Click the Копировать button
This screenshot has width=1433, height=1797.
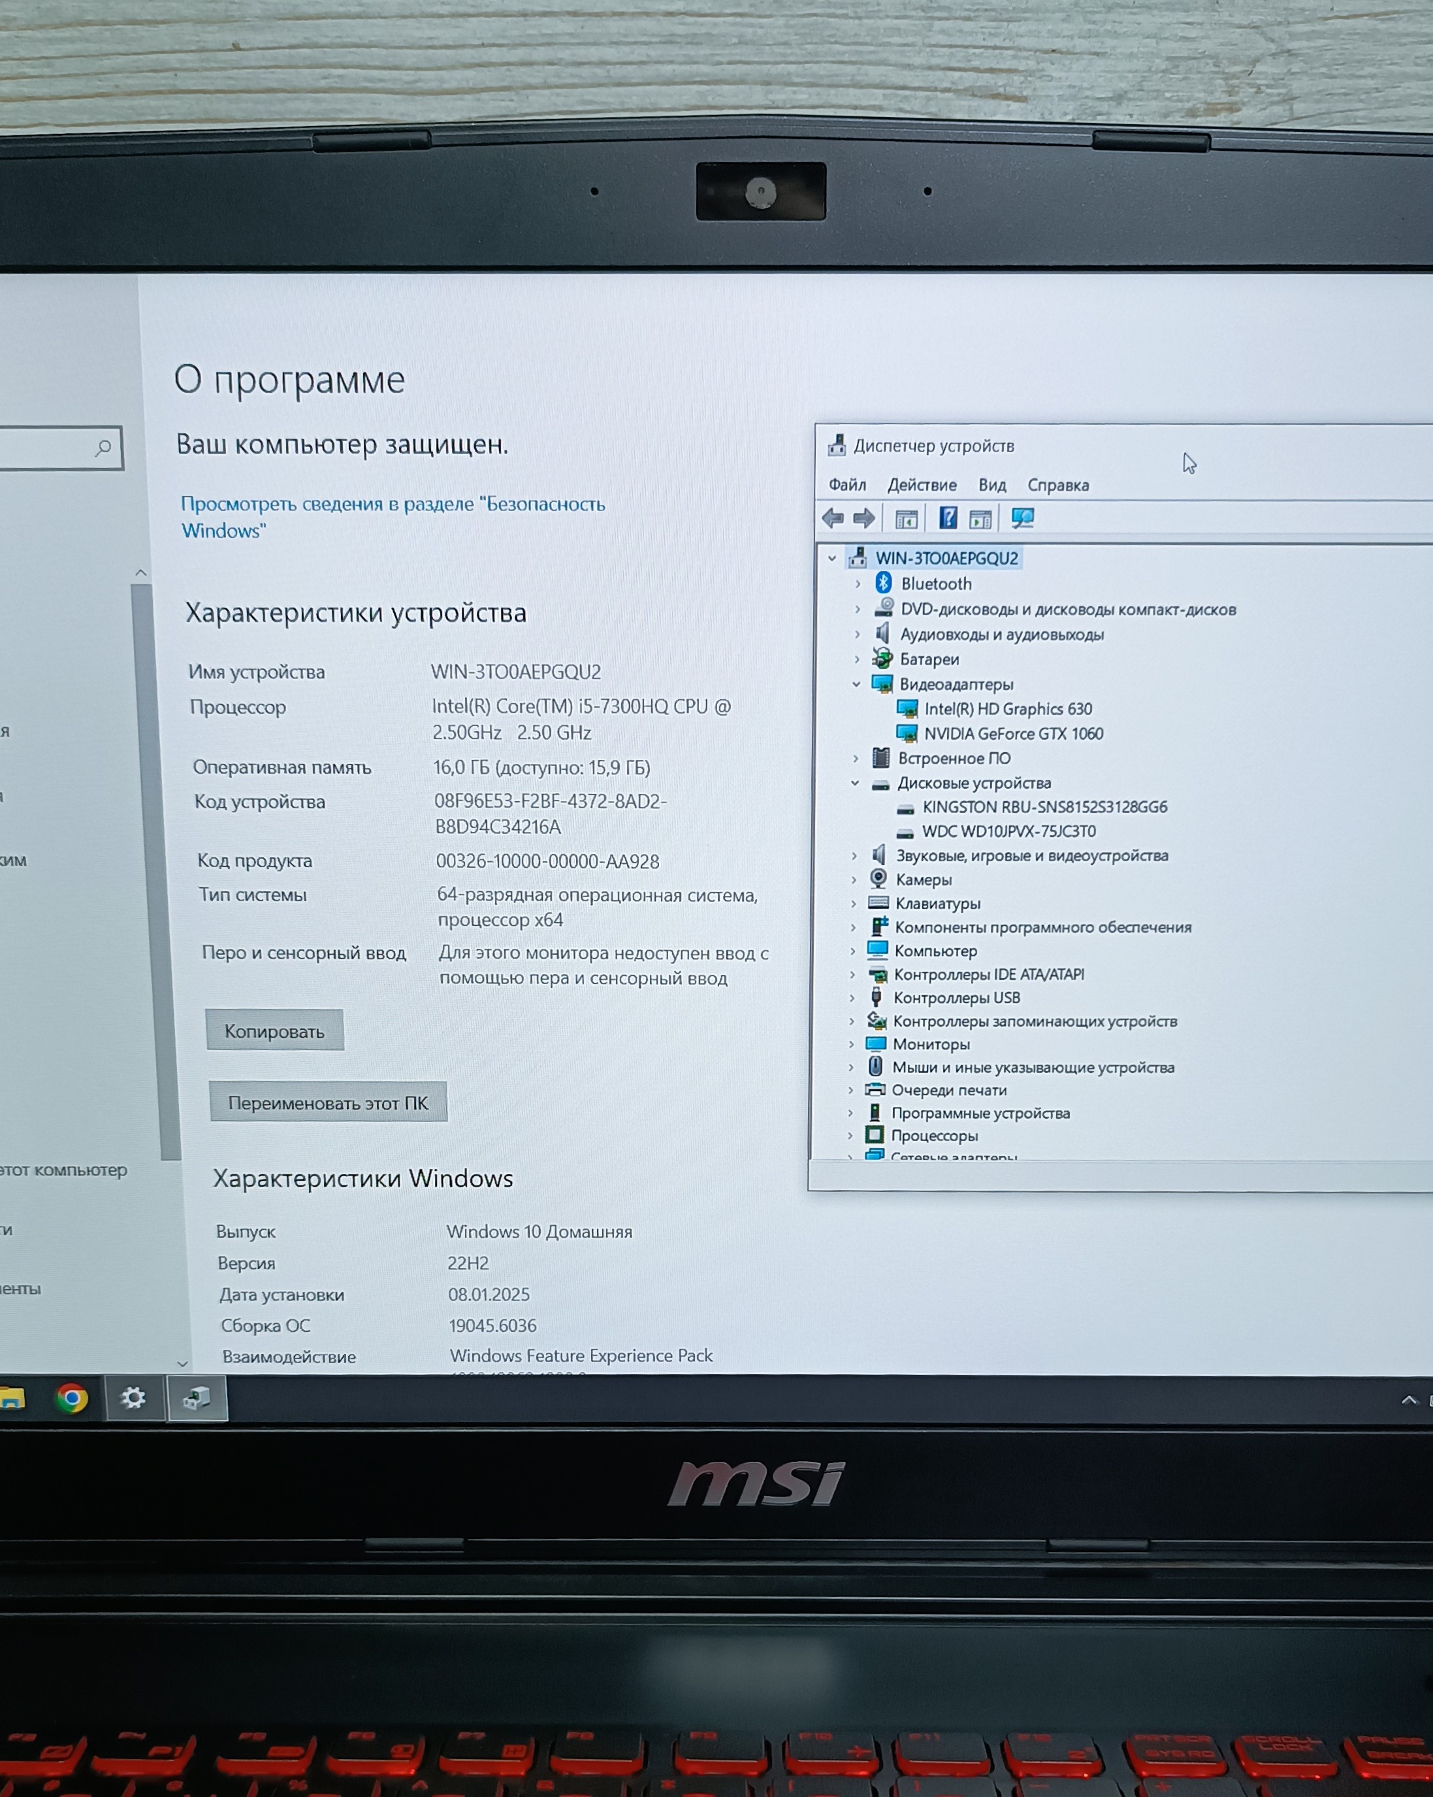click(x=274, y=1031)
